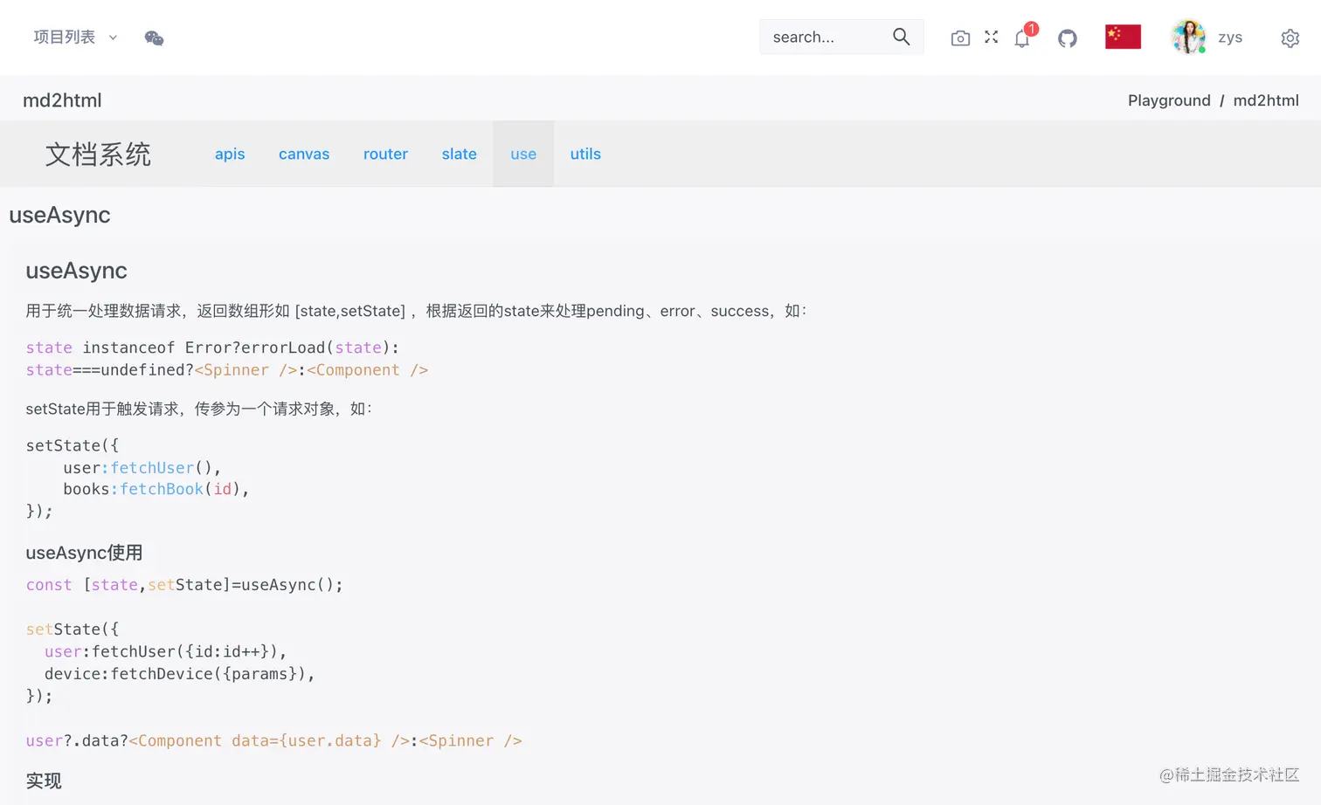
Task: Click the notification badge showing 1
Action: (1032, 29)
